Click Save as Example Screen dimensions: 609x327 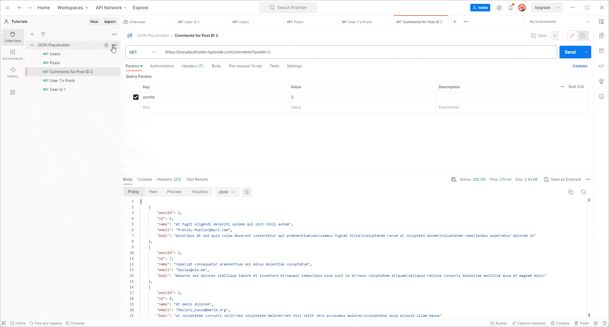pos(563,179)
